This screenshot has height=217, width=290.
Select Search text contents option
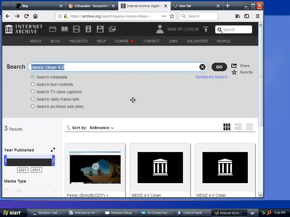click(x=33, y=84)
